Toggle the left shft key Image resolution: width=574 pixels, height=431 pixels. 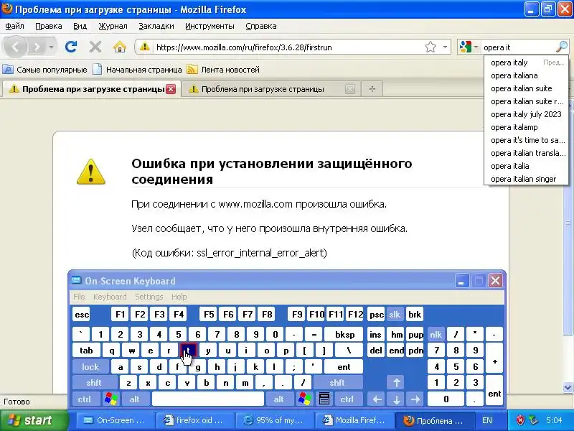tap(94, 383)
